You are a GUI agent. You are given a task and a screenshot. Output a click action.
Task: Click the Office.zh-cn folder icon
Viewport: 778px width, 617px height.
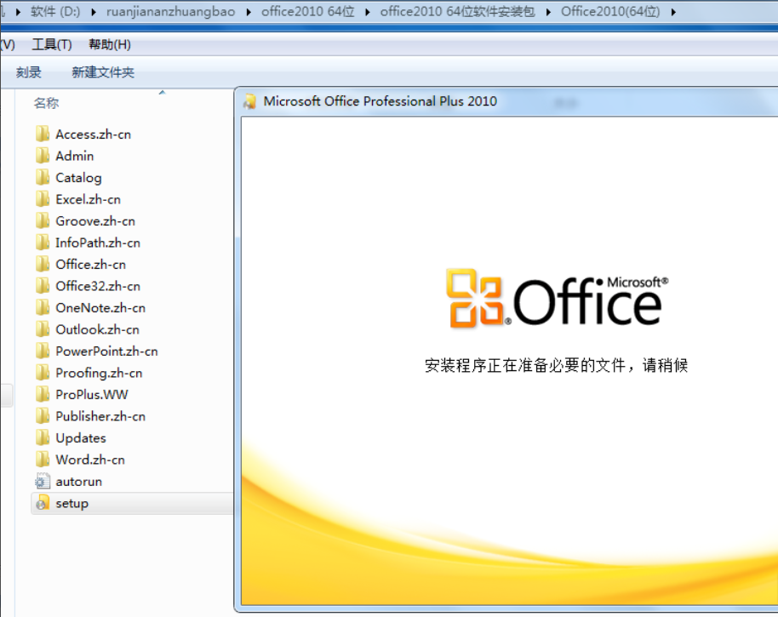pyautogui.click(x=43, y=264)
